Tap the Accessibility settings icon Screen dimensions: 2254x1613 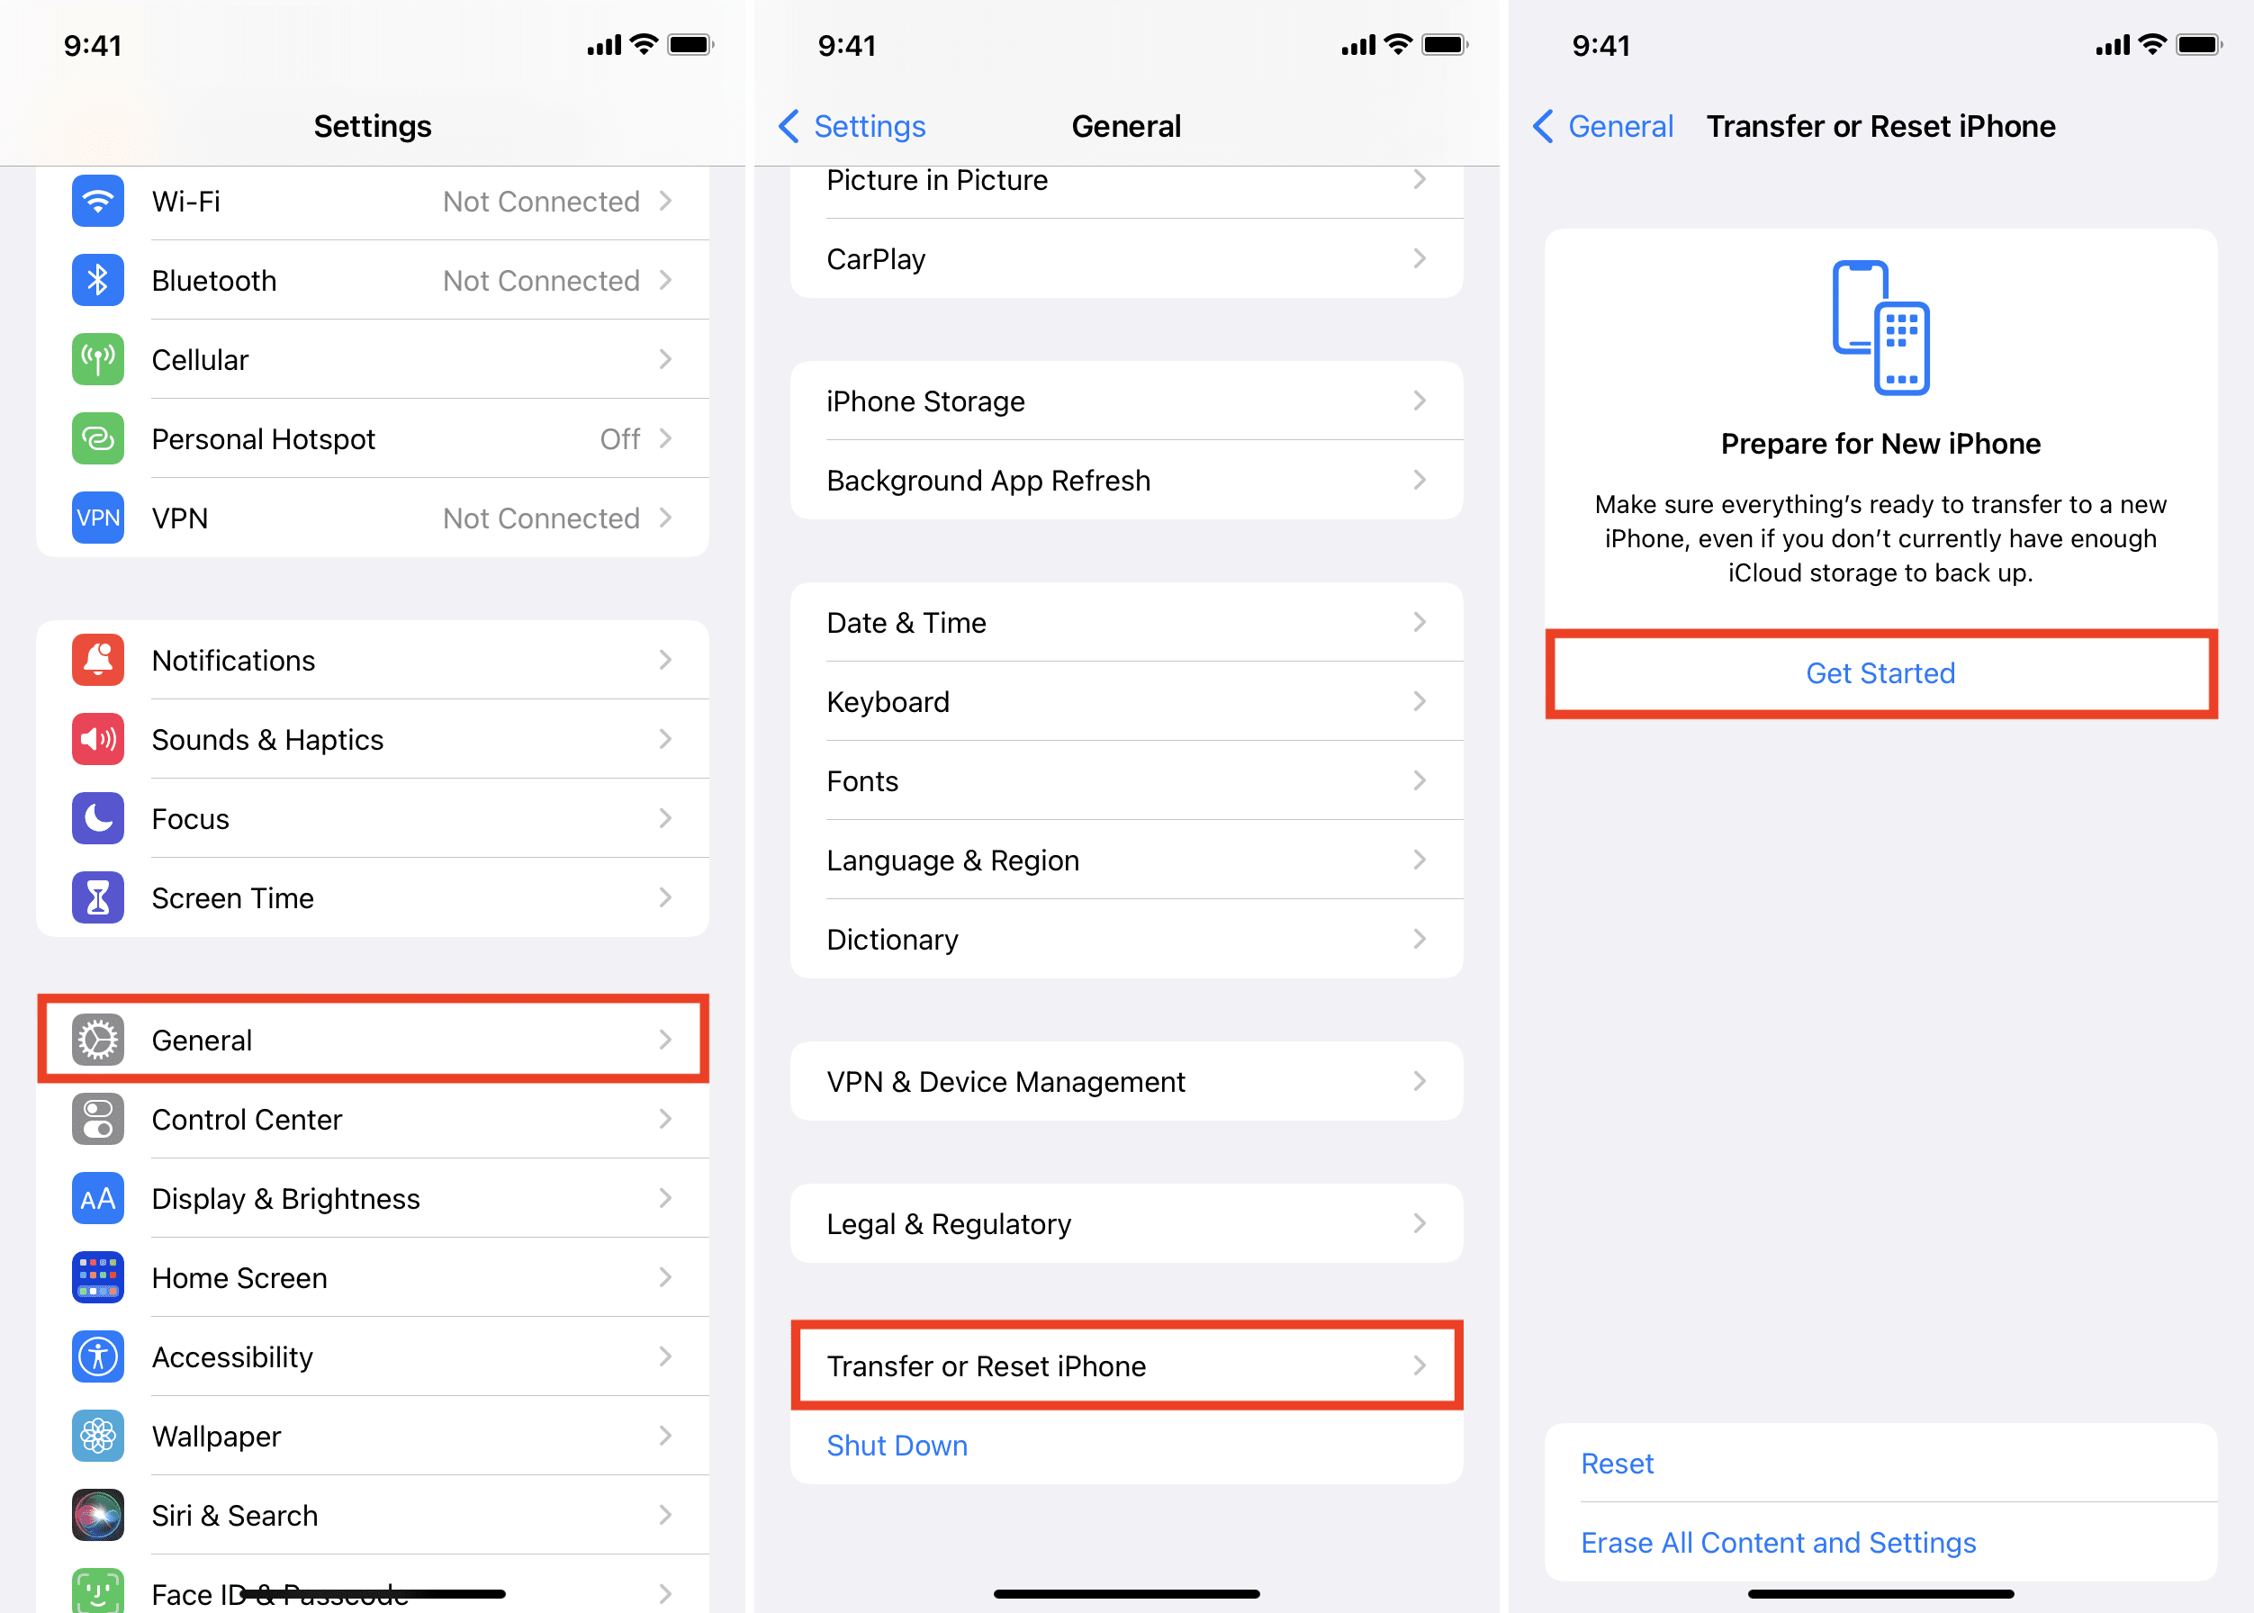(95, 1355)
